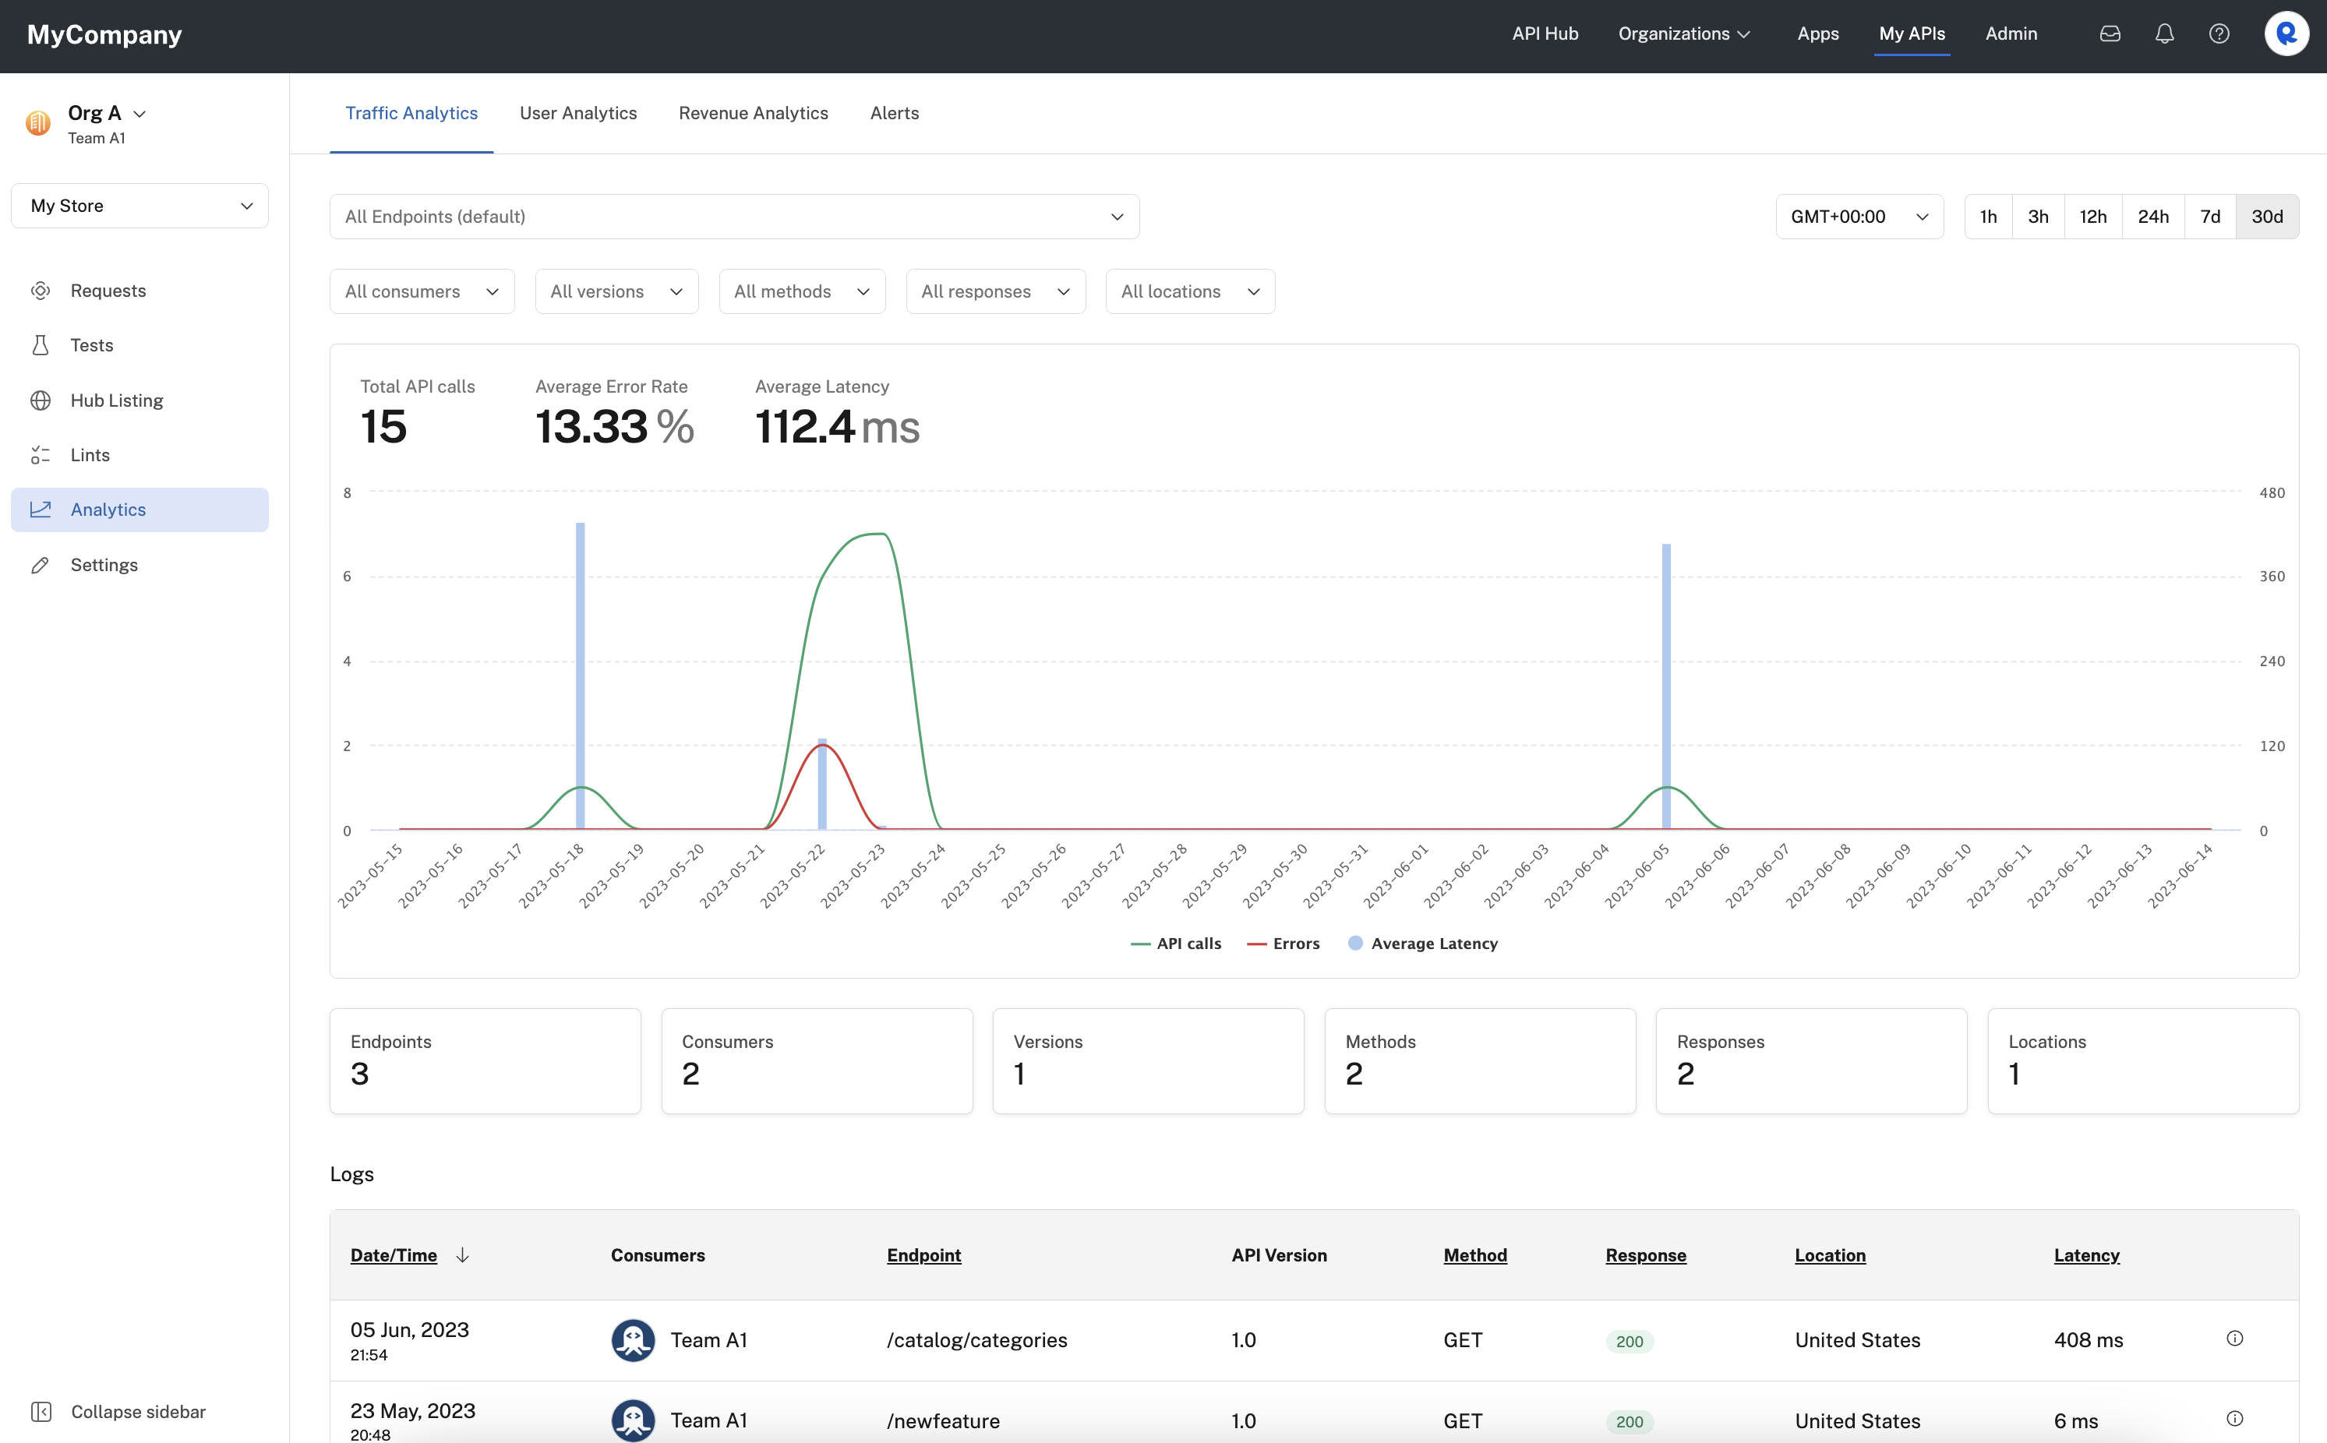This screenshot has width=2327, height=1443.
Task: Click Team A1 avatar in 23 May row
Action: click(633, 1420)
